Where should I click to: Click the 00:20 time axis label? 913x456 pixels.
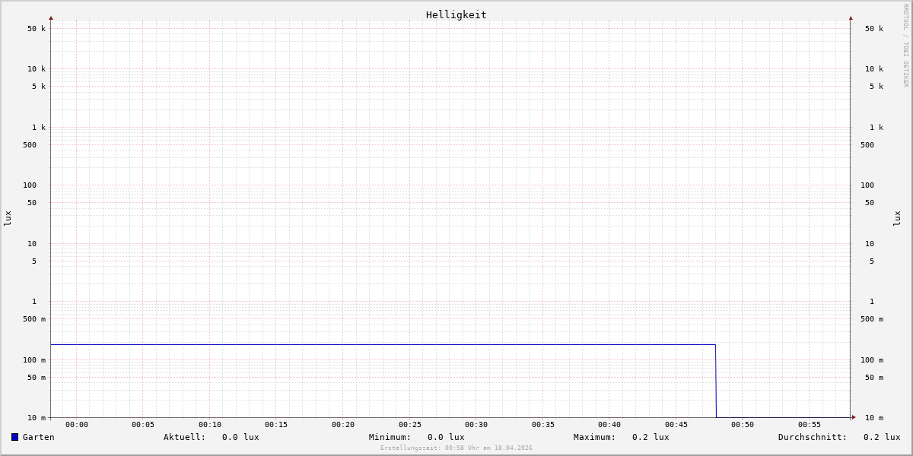pos(343,425)
